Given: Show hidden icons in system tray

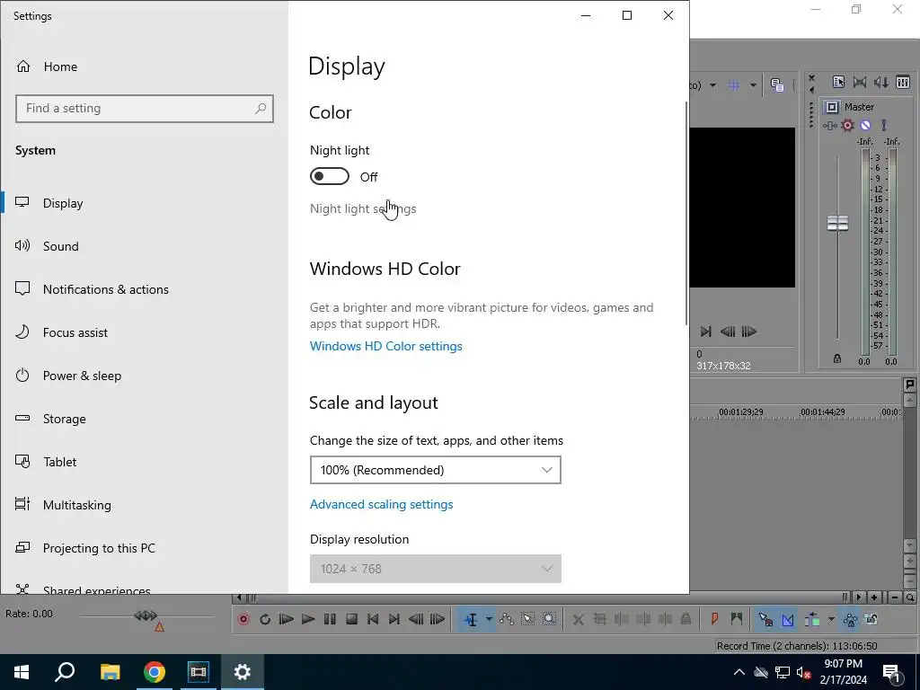Looking at the screenshot, I should coord(739,672).
